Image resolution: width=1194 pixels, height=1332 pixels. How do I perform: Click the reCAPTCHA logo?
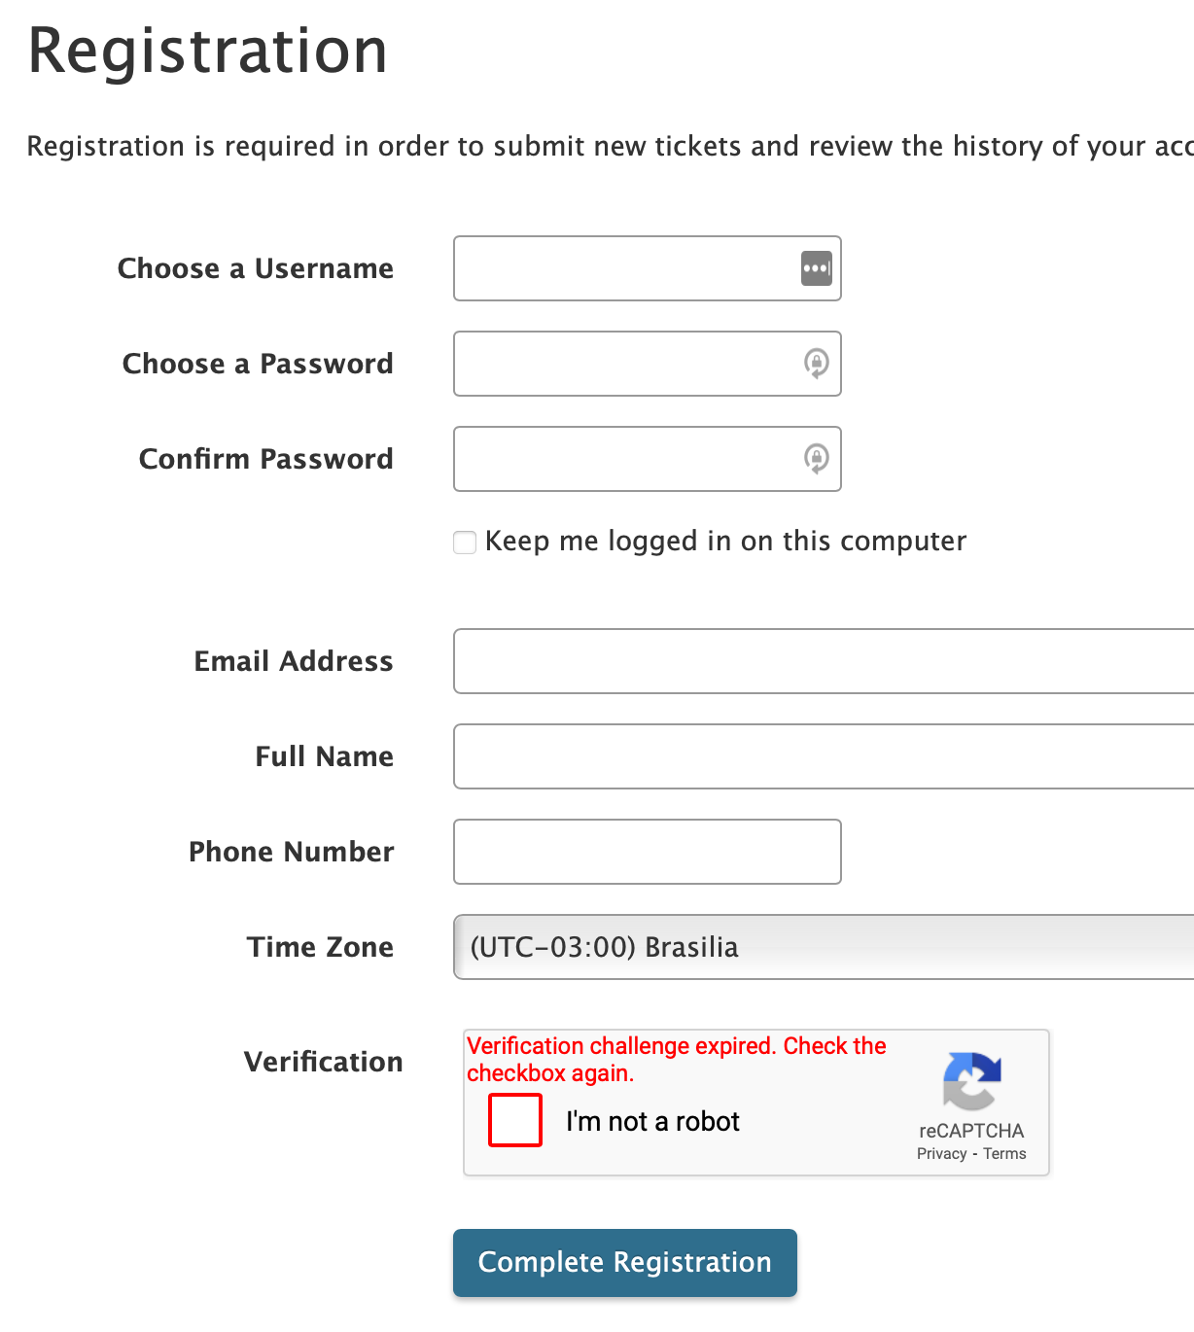pos(971,1080)
